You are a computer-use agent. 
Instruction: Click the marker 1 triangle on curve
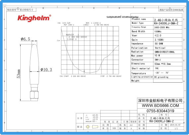(84, 71)
